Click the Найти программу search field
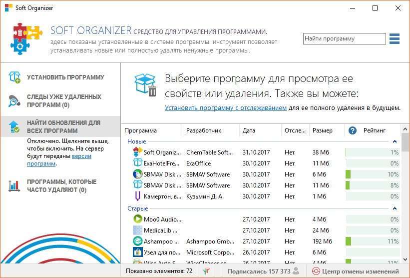Image resolution: width=410 pixels, height=278 pixels. [345, 38]
